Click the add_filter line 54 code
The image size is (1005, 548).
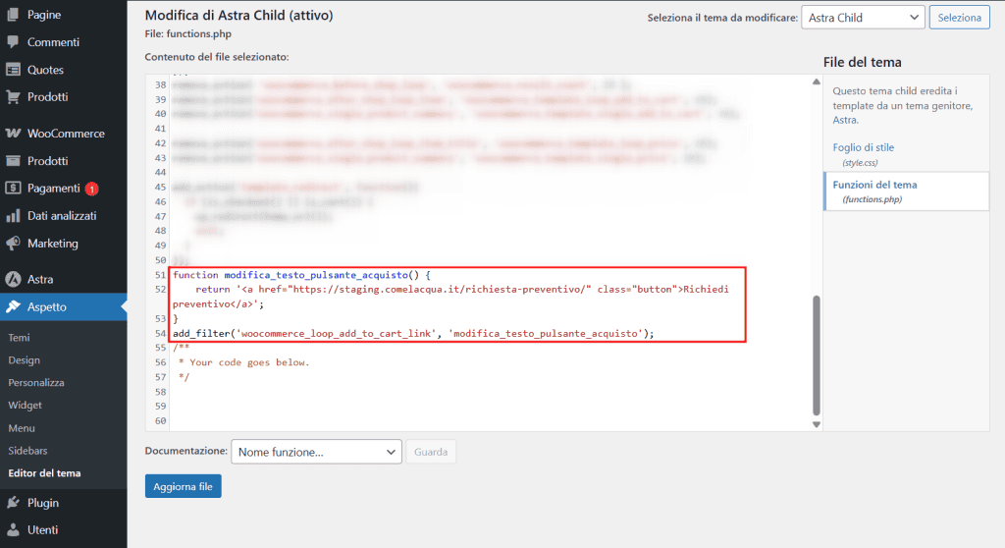pos(413,333)
